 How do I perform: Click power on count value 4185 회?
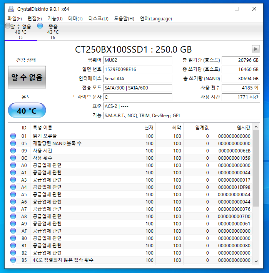click(241, 88)
